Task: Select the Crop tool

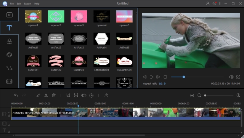Action: coord(68,95)
